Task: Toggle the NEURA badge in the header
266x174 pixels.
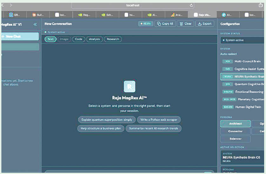Action: coord(146,24)
